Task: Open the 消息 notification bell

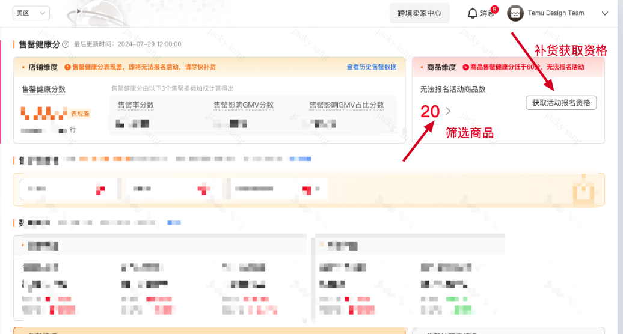Action: click(x=473, y=13)
